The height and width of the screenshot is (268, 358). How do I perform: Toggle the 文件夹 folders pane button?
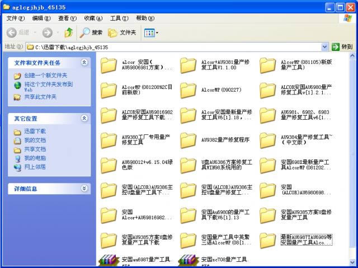pos(122,32)
